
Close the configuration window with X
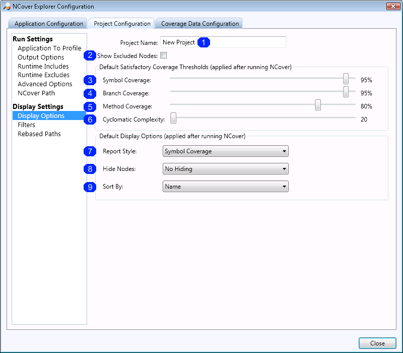393,6
